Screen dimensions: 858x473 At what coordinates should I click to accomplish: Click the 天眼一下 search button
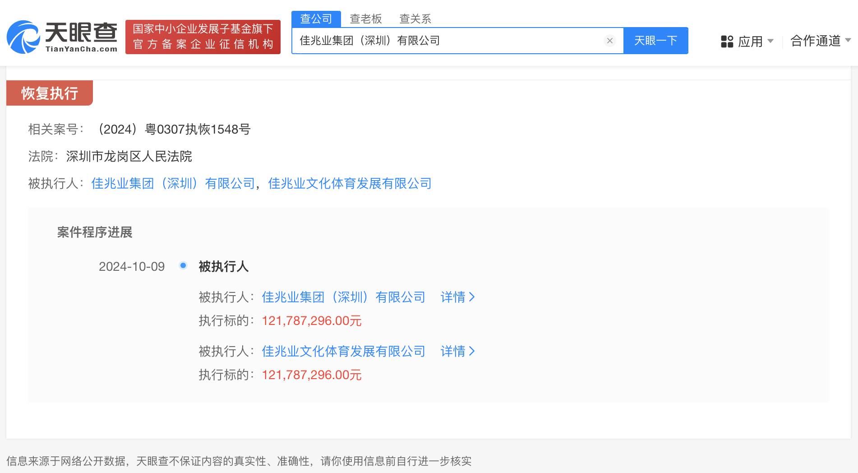click(x=656, y=41)
